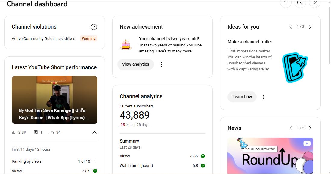
Task: Go to next Ideas for you card
Action: point(310,27)
